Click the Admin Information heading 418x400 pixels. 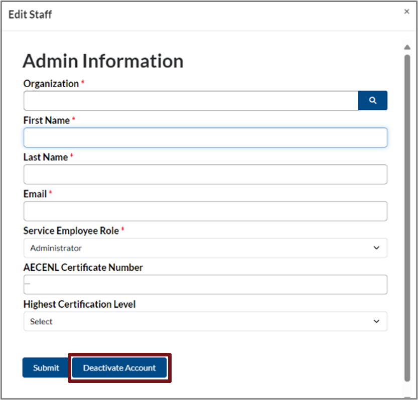[103, 61]
